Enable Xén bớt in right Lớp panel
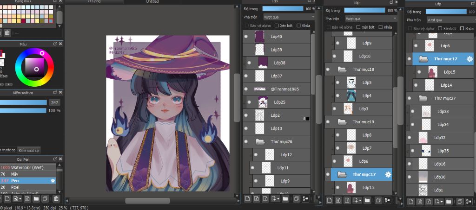 click(440, 28)
